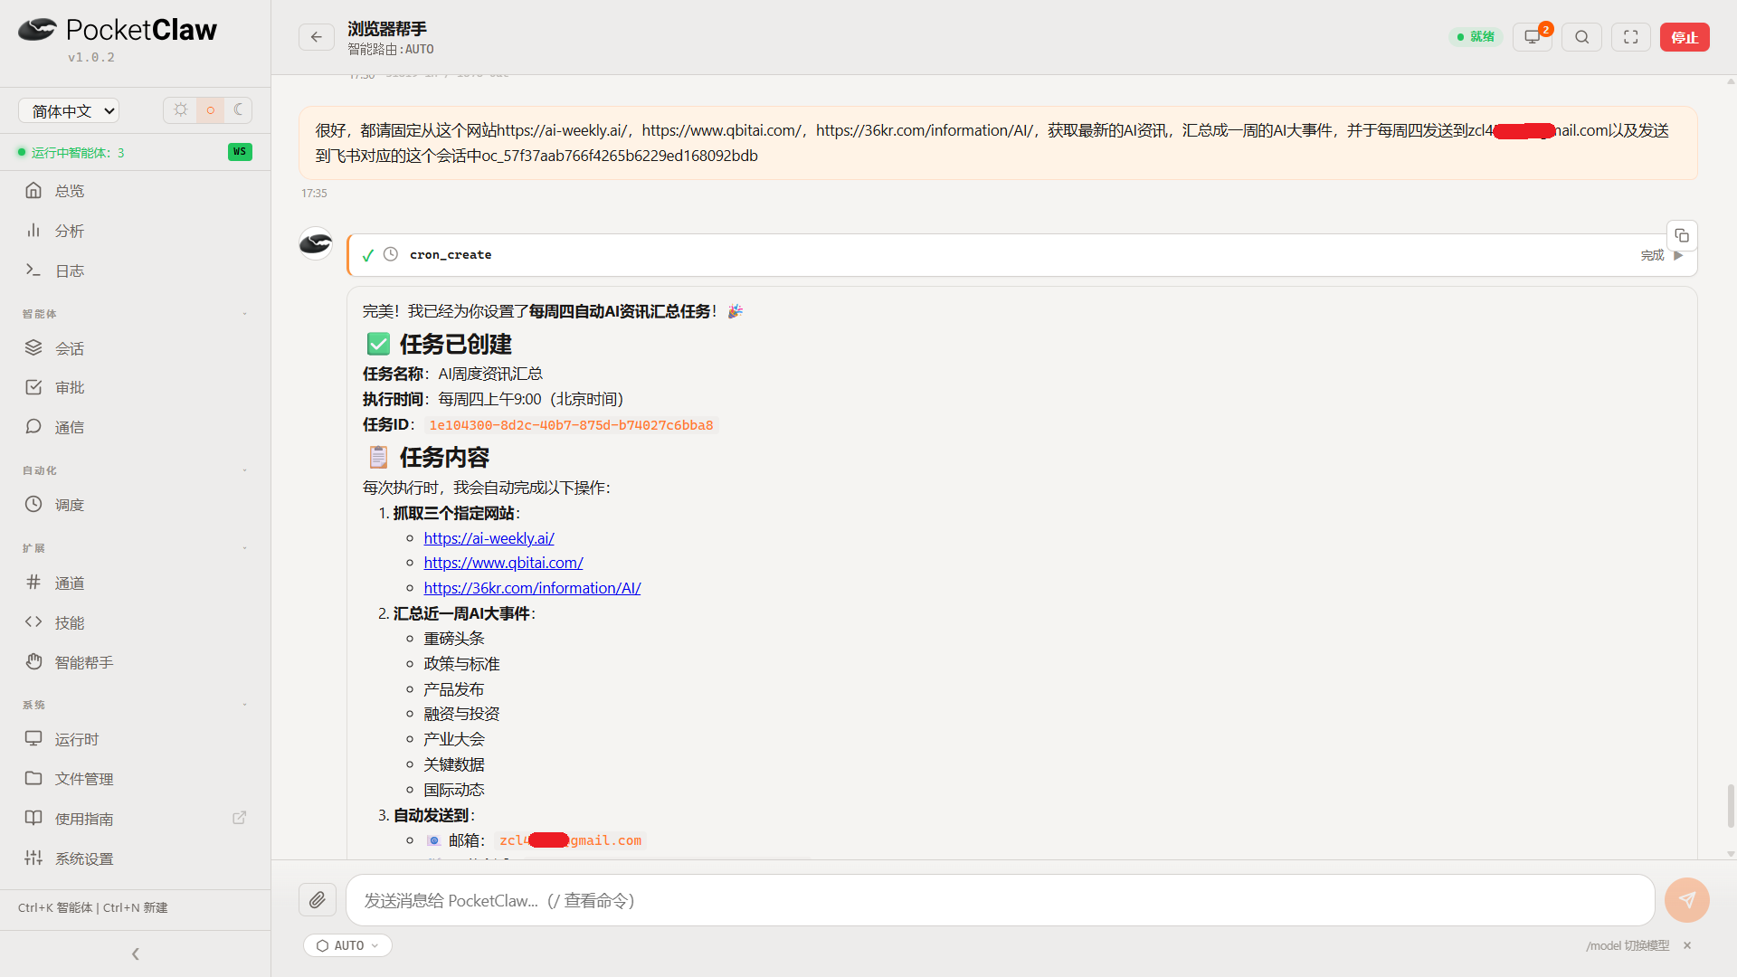Click the 重磅头条 list item
The height and width of the screenshot is (977, 1737).
pyautogui.click(x=454, y=639)
